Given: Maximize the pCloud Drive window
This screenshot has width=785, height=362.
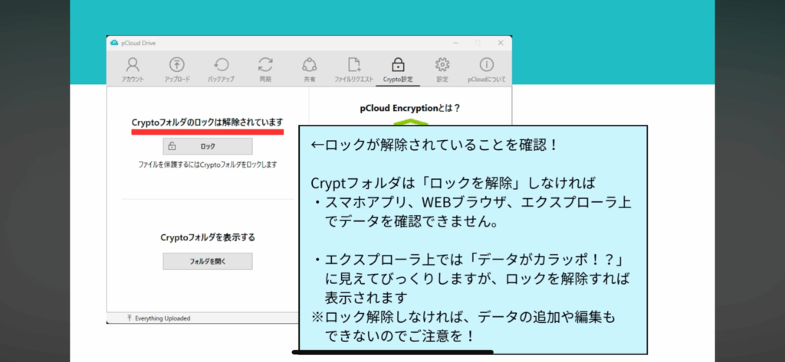Looking at the screenshot, I should [478, 43].
